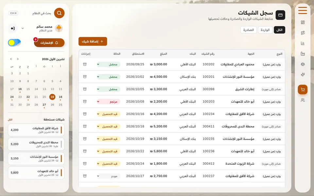Click the logout icon beside user name

point(13,28)
